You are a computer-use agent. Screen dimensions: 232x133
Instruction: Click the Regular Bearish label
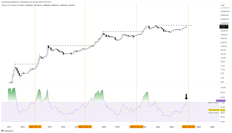coord(213,103)
